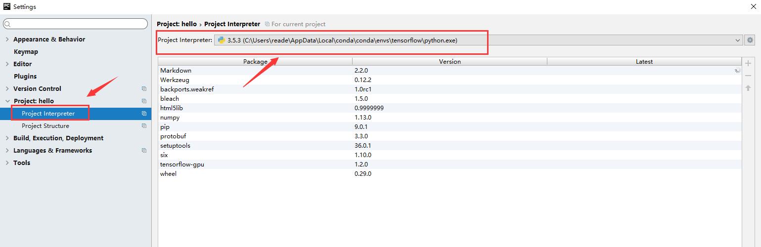761x247 pixels.
Task: Click the per-project icon beside Project Structure
Action: (144, 126)
